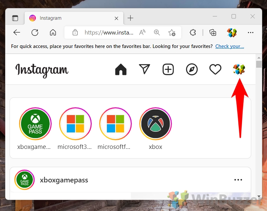Viewport: 267px width, 211px height.
Task: Open Edge browser profile avatar
Action: pos(232,32)
